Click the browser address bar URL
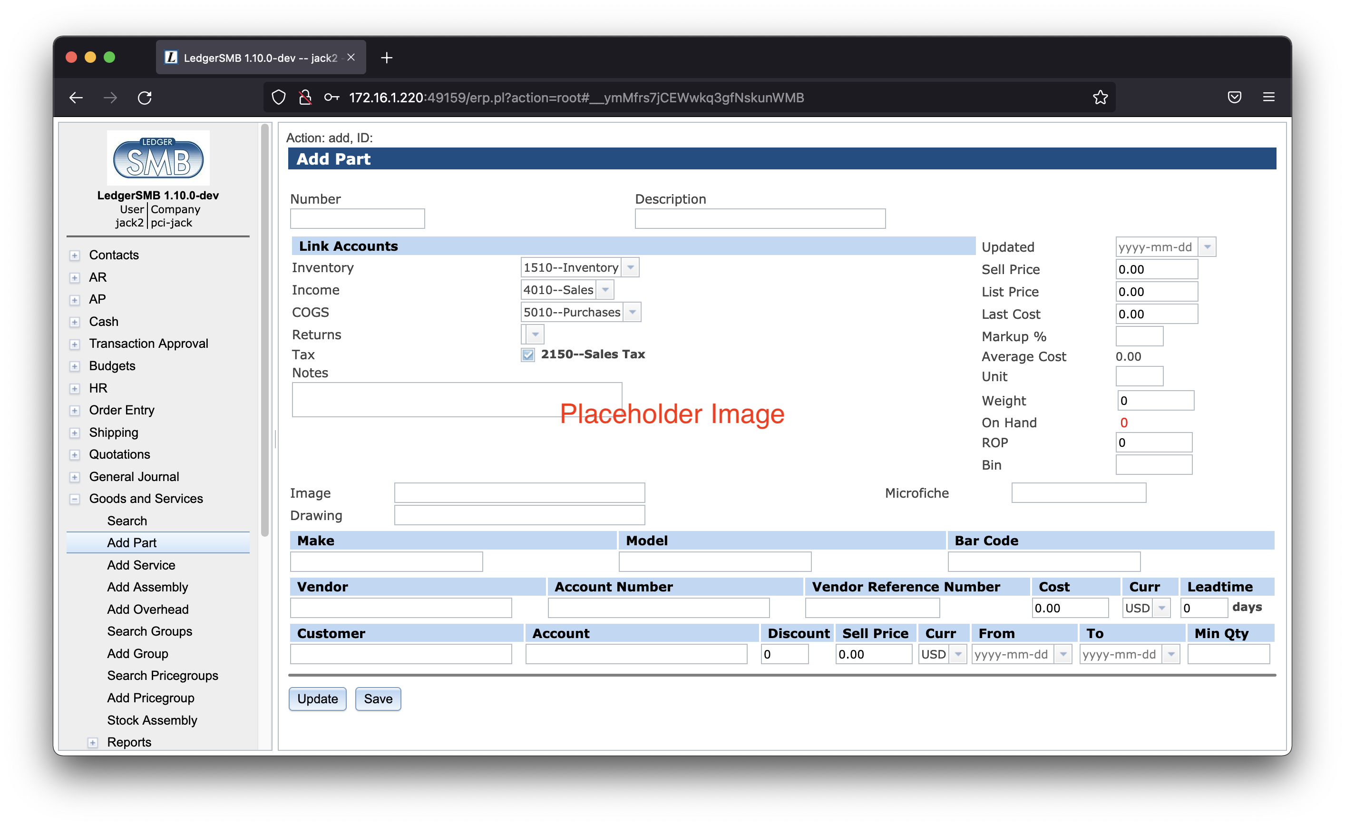1345x826 pixels. pyautogui.click(x=576, y=98)
